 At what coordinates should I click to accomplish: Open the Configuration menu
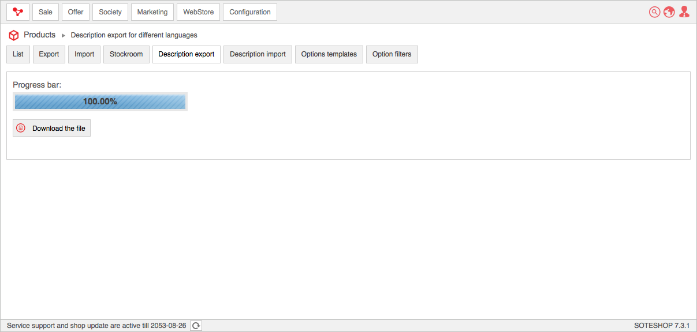click(250, 12)
